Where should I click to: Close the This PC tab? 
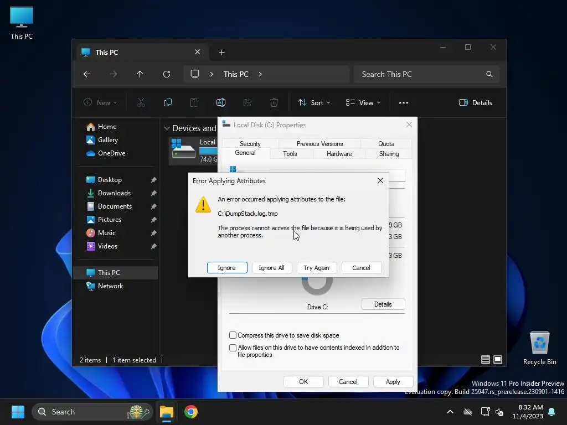coord(198,52)
